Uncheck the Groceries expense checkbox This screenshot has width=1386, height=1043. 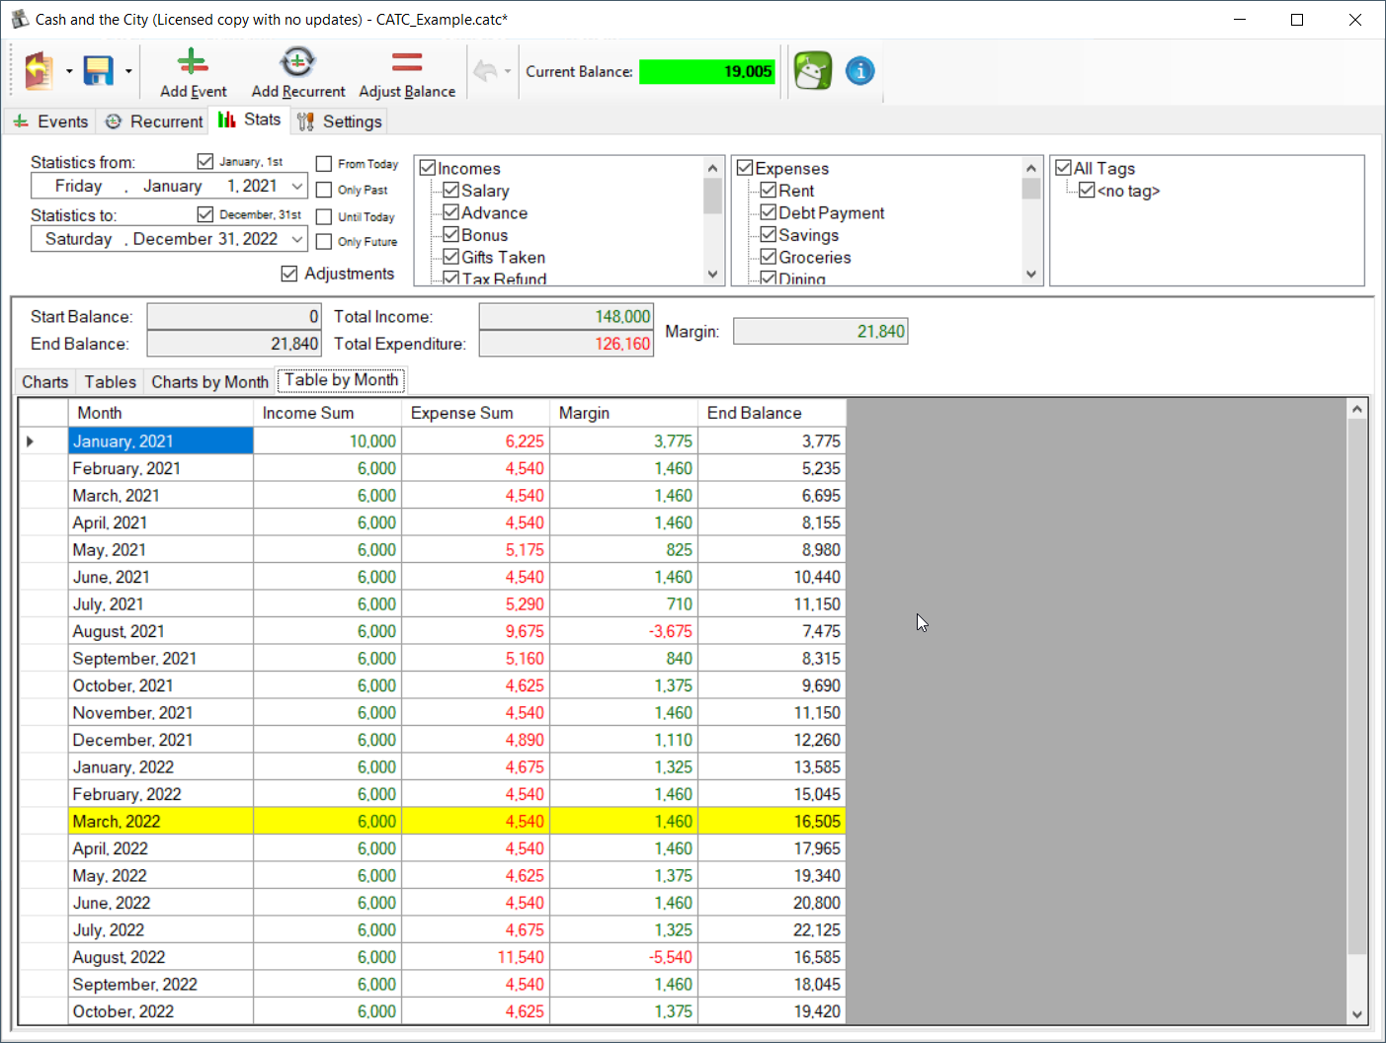tap(769, 257)
